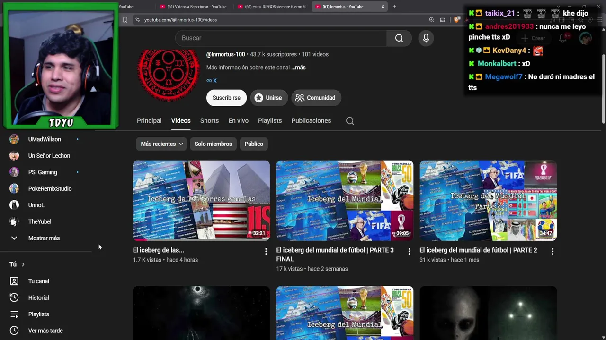
Task: Click the screen cast icon in address bar
Action: pyautogui.click(x=443, y=20)
